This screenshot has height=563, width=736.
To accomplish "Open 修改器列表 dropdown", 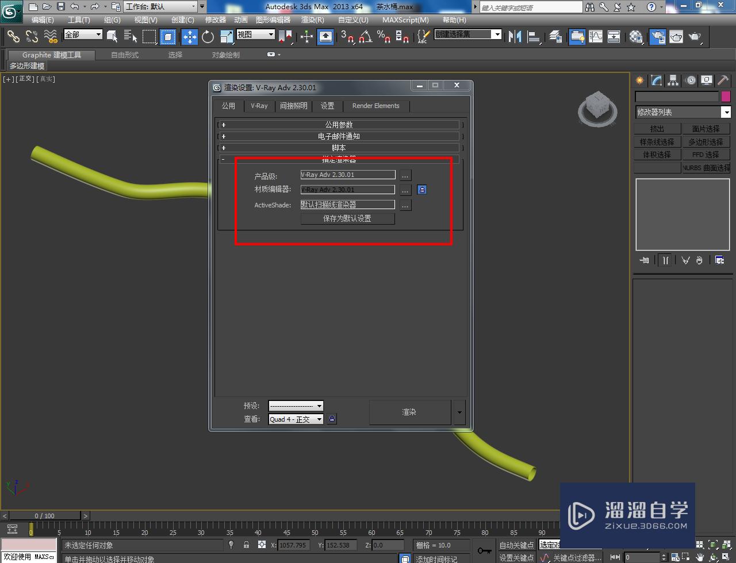I will [683, 112].
